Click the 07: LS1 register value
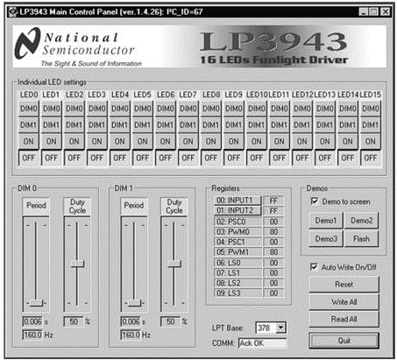The image size is (397, 360). [x=273, y=273]
